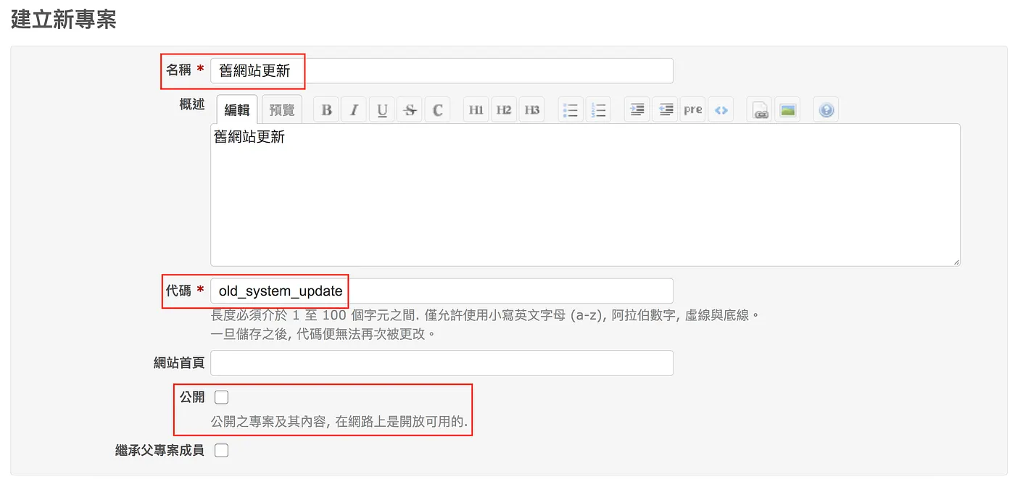Apply strikethrough formatting button
Image resolution: width=1015 pixels, height=479 pixels.
(410, 110)
